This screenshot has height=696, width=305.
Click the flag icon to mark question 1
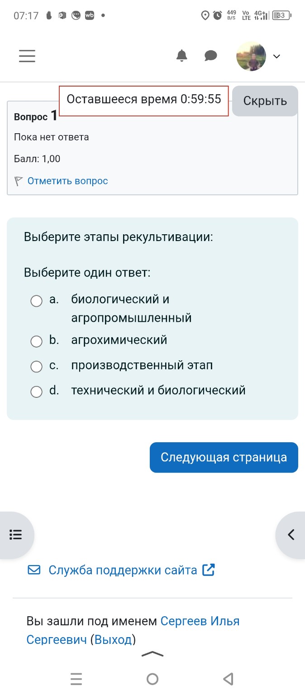point(17,180)
